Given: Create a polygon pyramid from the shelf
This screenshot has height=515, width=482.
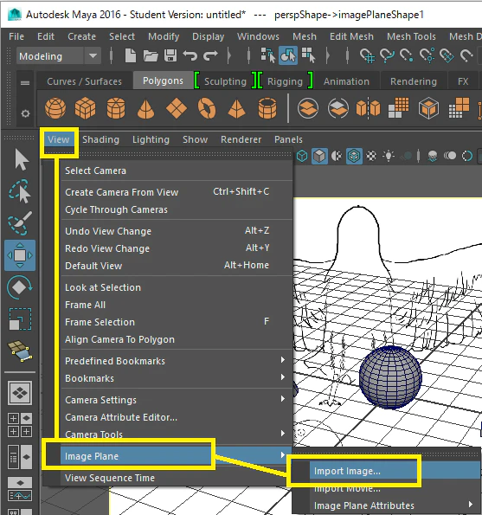Looking at the screenshot, I should tap(237, 109).
